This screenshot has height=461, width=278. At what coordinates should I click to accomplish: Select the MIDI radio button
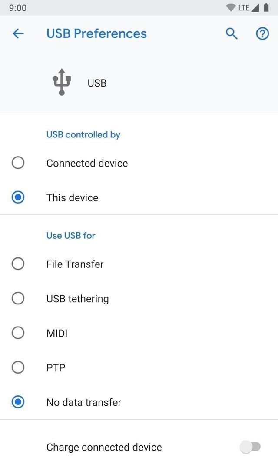[18, 333]
